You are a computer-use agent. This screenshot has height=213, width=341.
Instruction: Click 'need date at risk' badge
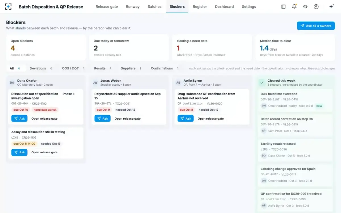(45, 110)
